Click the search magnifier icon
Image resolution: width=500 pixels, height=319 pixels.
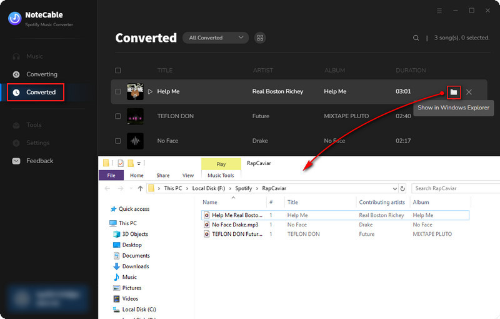pos(416,38)
